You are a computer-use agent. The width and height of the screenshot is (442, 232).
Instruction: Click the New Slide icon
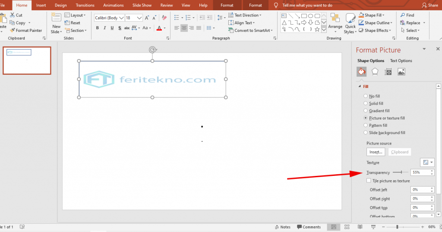[56, 17]
